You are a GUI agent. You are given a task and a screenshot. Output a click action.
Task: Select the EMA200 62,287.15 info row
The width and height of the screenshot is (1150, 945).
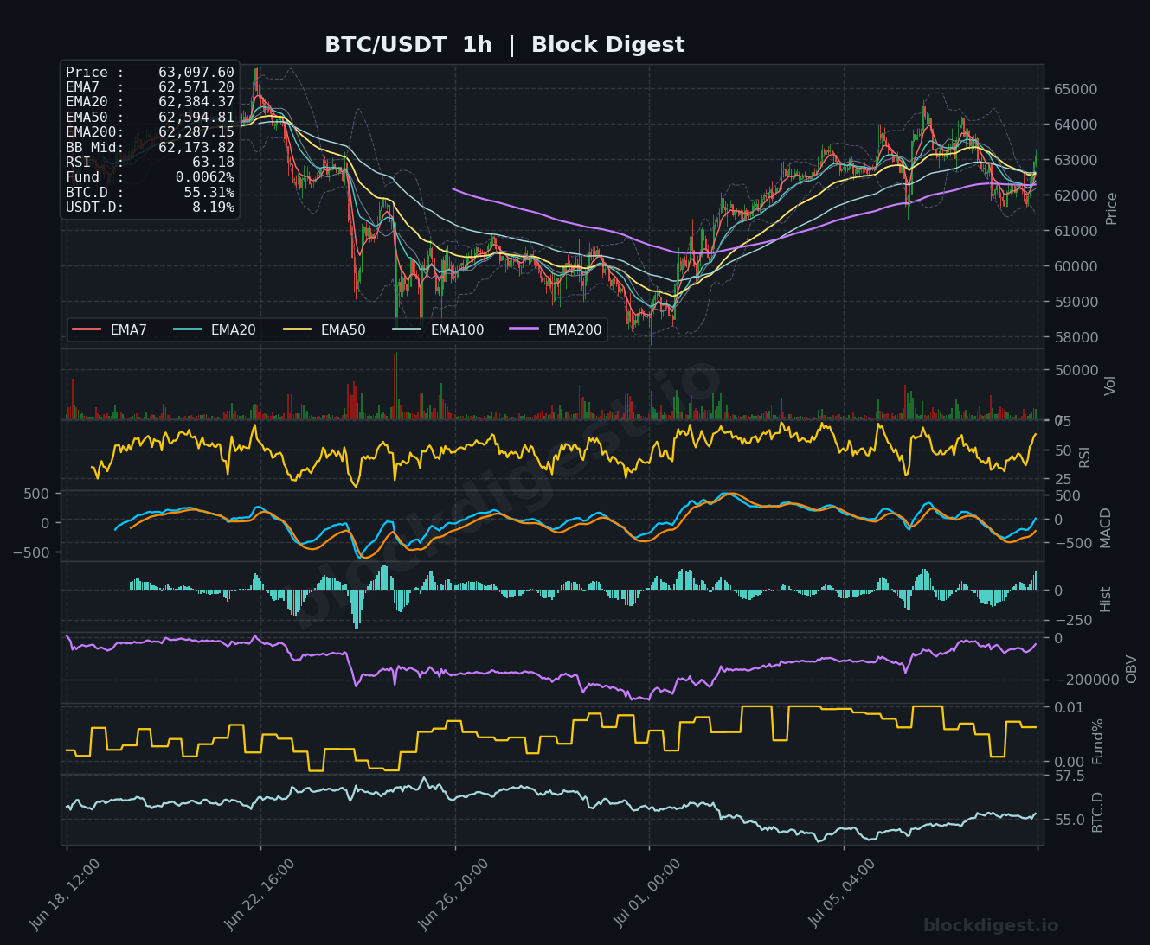click(150, 132)
